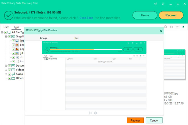
Task: Click the preview thumbnail on right panel
Action: 175,65
